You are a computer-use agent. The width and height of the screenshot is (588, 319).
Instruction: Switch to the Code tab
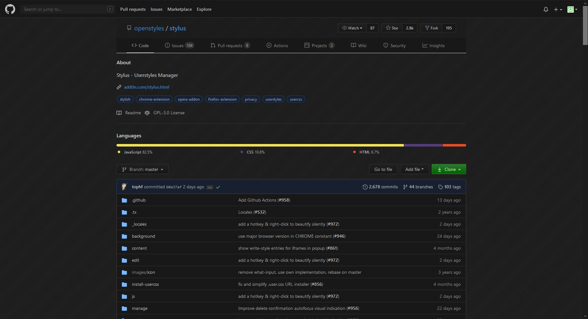click(140, 46)
